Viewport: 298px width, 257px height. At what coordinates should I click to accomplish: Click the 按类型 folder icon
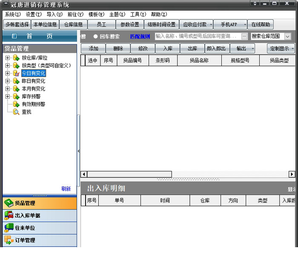click(x=16, y=66)
